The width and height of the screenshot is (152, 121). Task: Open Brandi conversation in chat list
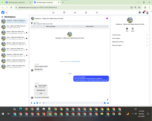tap(14, 32)
